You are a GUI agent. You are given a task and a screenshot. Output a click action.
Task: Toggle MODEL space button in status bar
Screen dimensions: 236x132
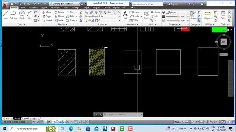tap(177, 122)
